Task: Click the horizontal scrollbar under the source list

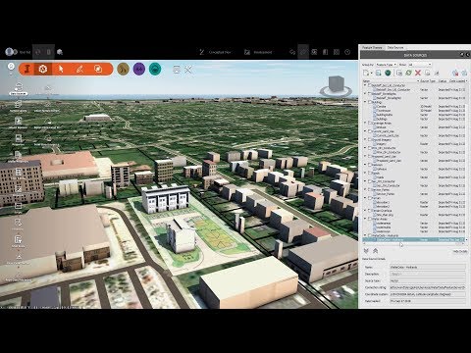Action: [x=414, y=243]
